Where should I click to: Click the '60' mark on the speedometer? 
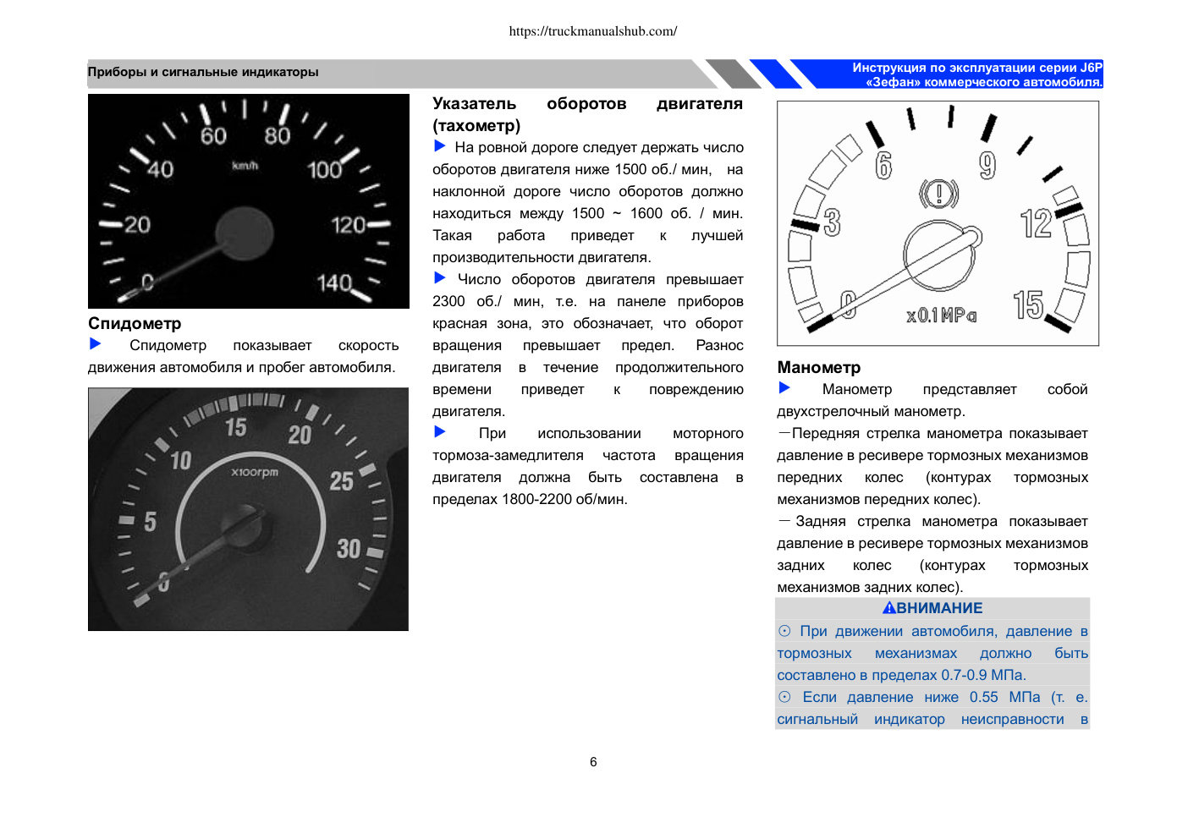[x=213, y=136]
